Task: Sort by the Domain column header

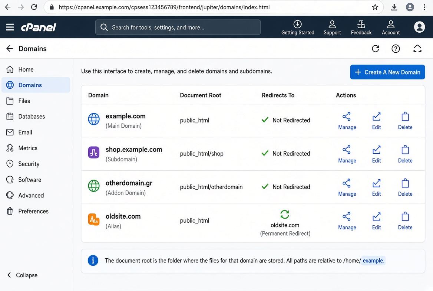Action: click(x=98, y=95)
